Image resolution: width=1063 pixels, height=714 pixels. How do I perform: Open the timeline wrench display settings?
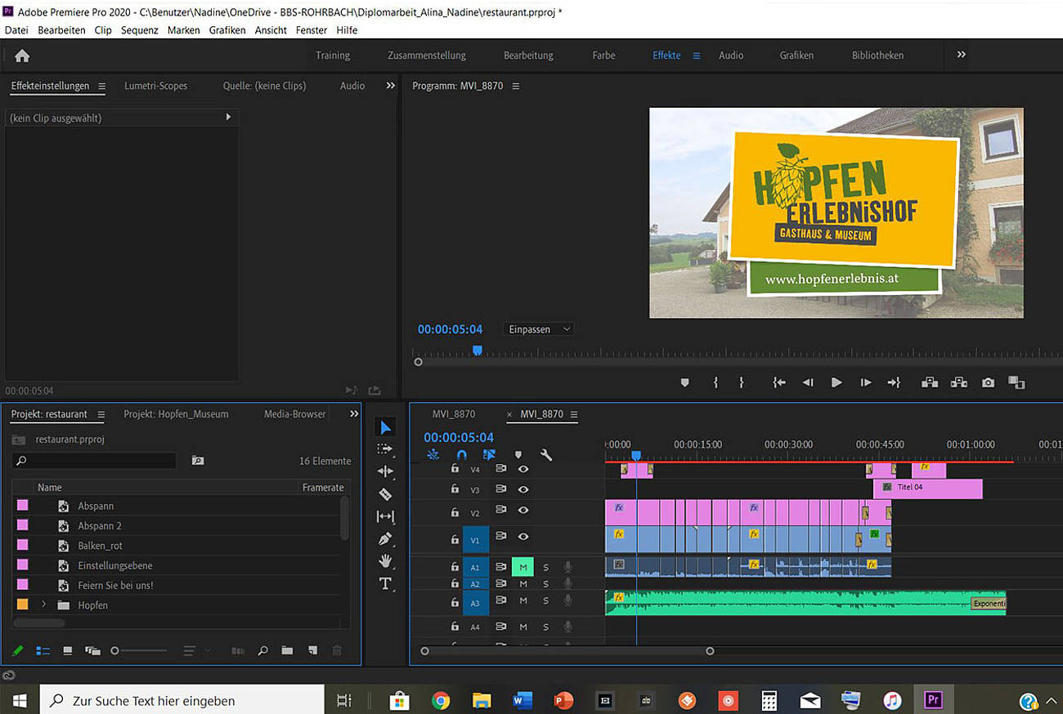point(547,455)
